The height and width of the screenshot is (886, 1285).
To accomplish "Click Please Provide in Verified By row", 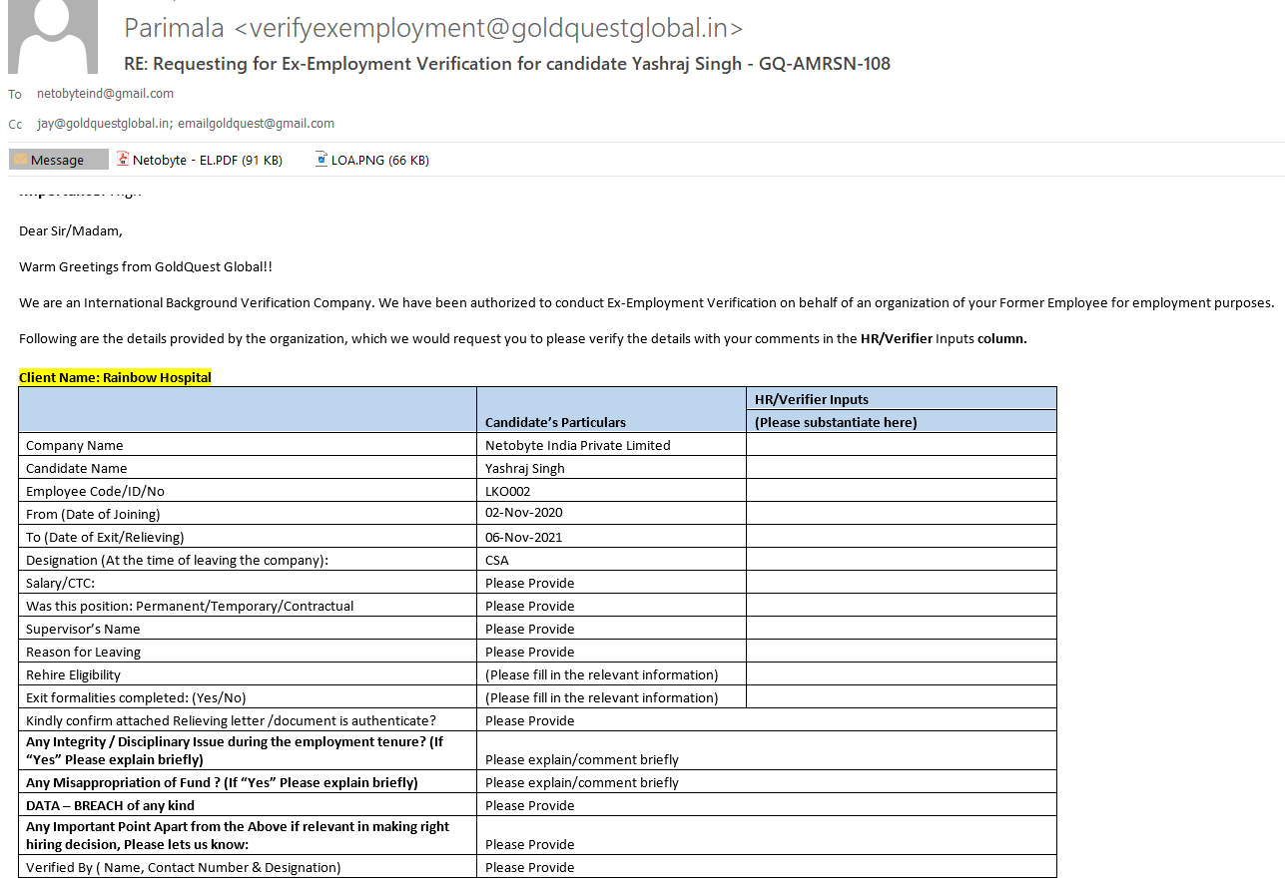I will tap(529, 867).
